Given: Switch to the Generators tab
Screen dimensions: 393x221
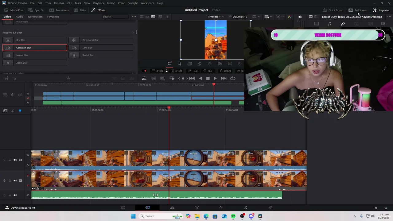Looking at the screenshot, I should click(35, 17).
